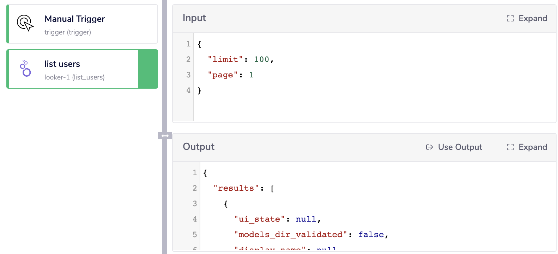Click the value 100 in Input JSON
The image size is (558, 254).
261,59
